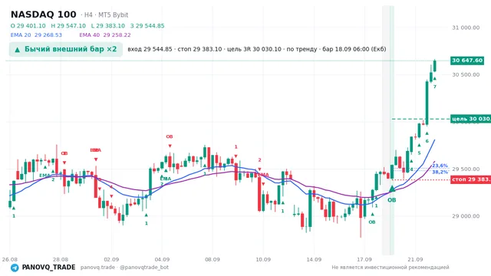The height and width of the screenshot is (276, 491).
Task: Click the 29 500.00 price axis label
Action: [466, 169]
